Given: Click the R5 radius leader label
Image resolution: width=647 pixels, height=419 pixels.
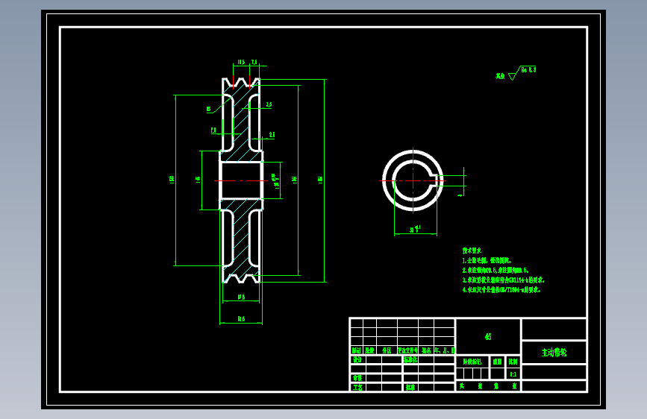Looking at the screenshot, I should point(209,110).
